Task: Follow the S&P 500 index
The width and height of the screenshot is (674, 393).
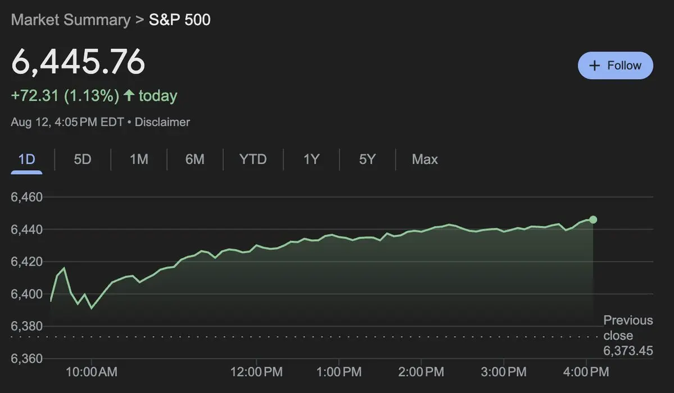Action: [x=616, y=66]
